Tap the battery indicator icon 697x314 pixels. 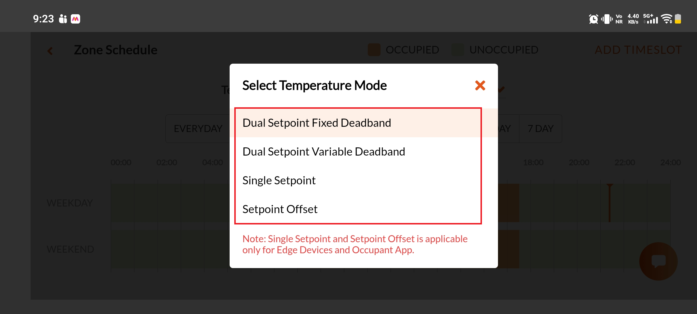[x=678, y=19]
